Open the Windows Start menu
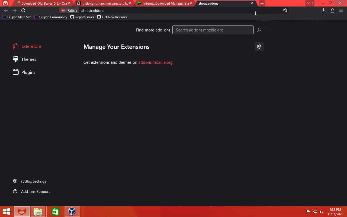This screenshot has height=217, width=347. click(7, 212)
